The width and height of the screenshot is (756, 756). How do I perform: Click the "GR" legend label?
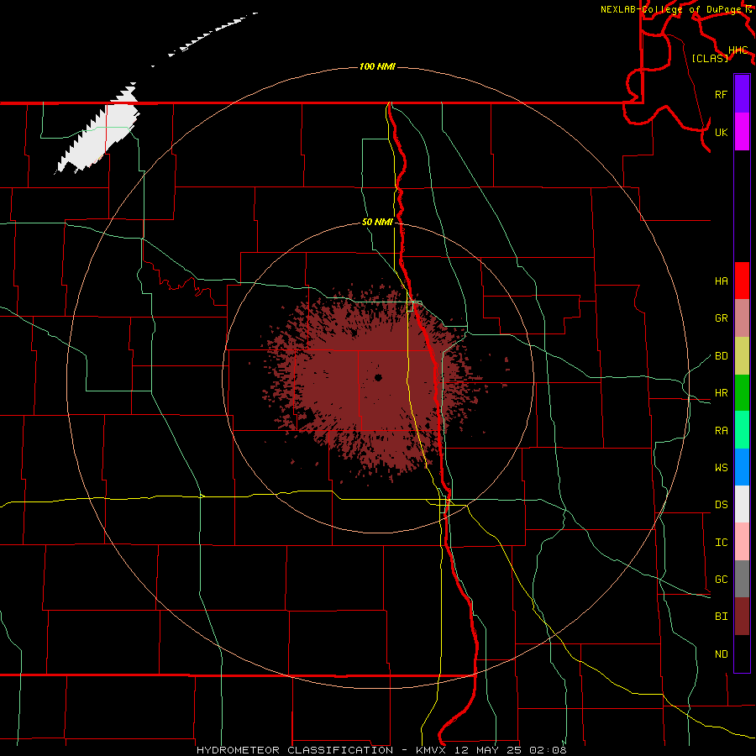(721, 318)
